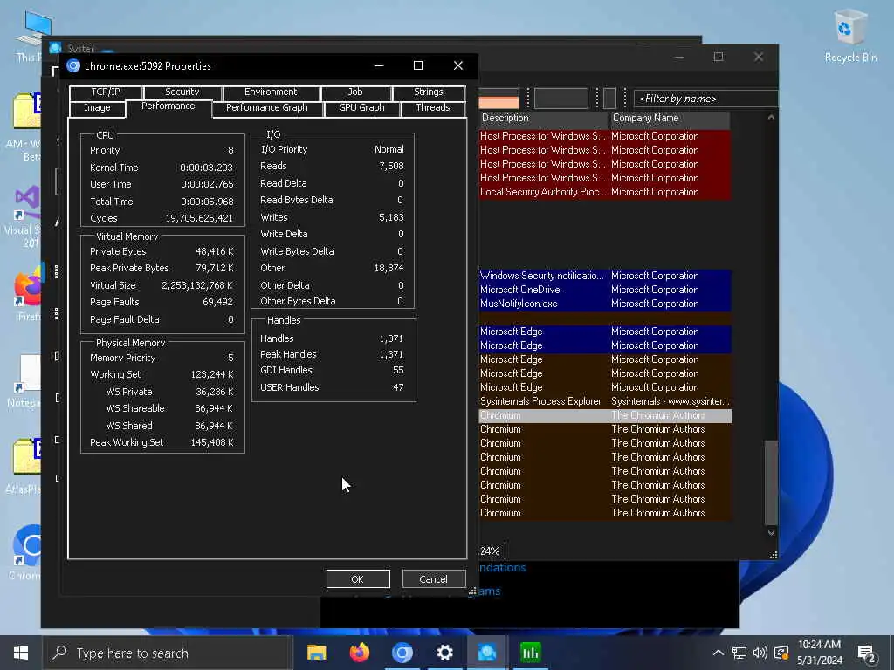This screenshot has width=894, height=670.
Task: Click the process list vertical scrollbar thumb
Action: (771, 482)
